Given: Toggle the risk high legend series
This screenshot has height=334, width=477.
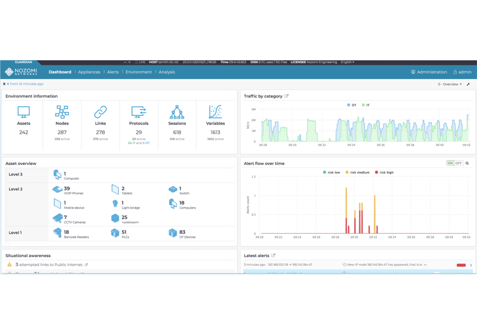Looking at the screenshot, I should tap(384, 172).
